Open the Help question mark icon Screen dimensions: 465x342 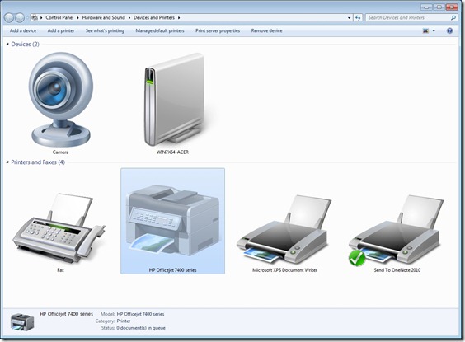tap(449, 30)
